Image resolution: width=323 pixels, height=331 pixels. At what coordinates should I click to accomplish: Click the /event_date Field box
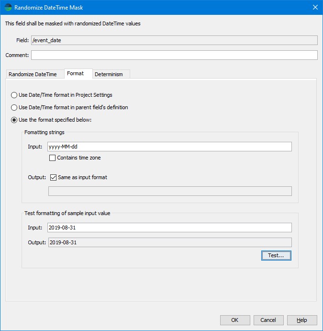(x=174, y=40)
